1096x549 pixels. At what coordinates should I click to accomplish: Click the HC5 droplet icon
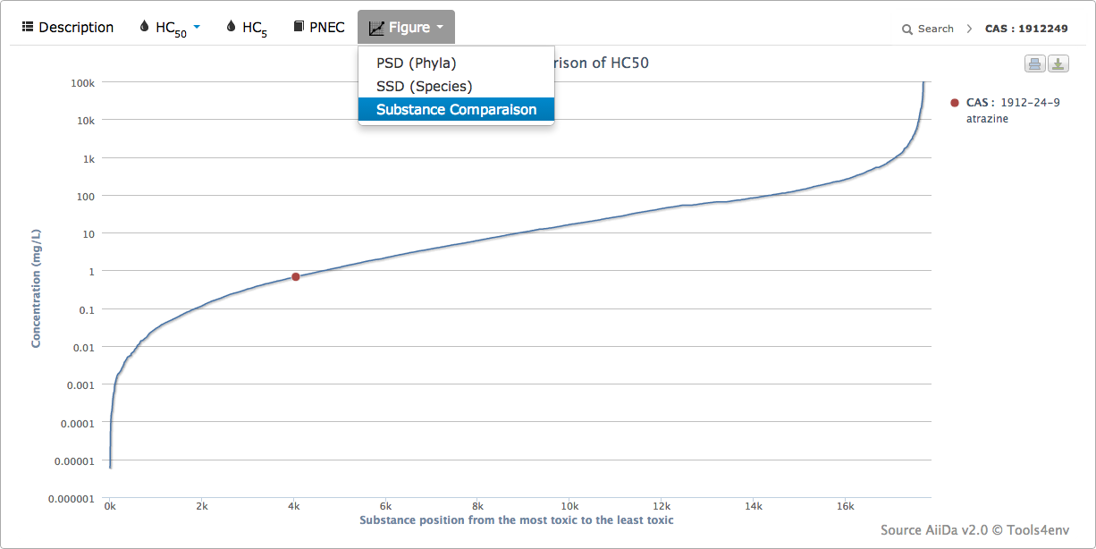tap(232, 27)
